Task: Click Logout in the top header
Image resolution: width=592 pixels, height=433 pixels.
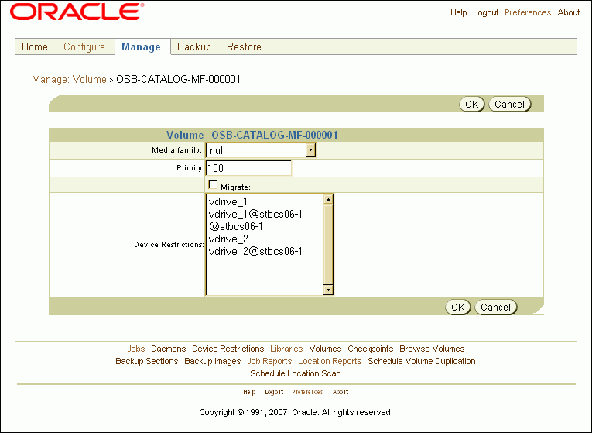Action: coord(485,13)
